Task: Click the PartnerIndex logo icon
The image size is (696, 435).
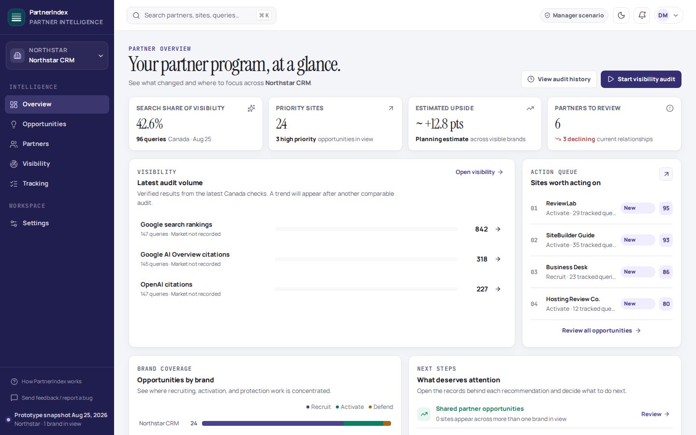Action: click(16, 17)
